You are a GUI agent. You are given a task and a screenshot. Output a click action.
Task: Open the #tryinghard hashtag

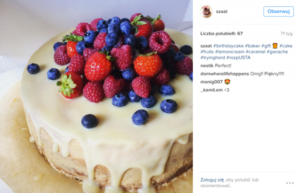[x=212, y=58]
